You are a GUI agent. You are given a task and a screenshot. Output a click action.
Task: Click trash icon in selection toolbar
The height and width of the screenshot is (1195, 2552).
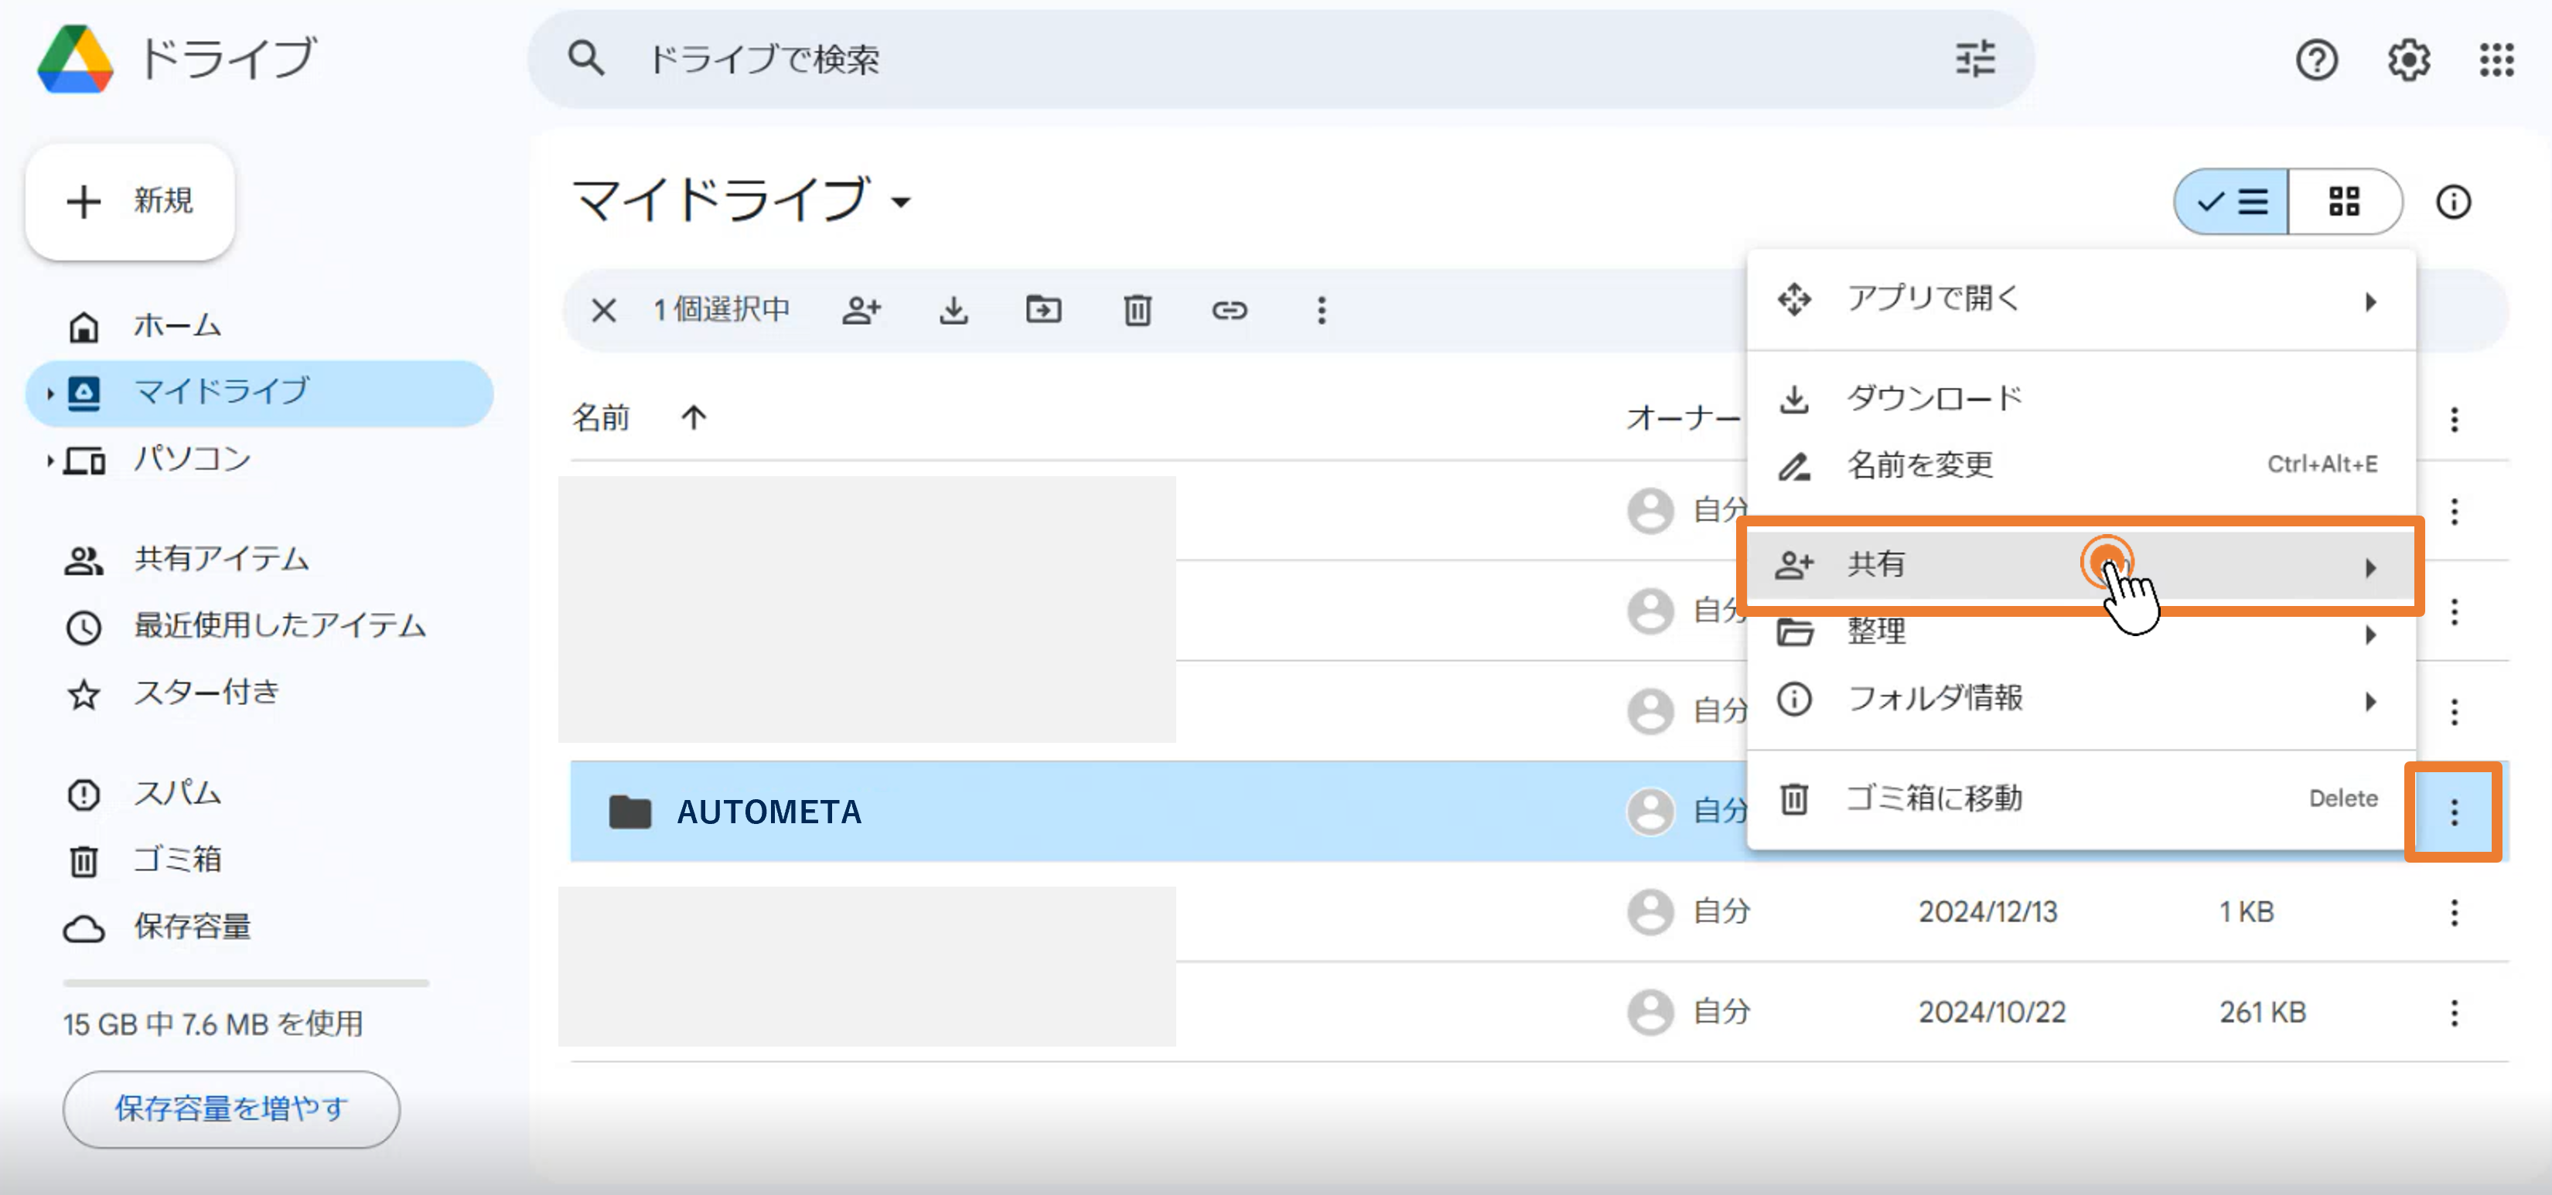pos(1138,310)
